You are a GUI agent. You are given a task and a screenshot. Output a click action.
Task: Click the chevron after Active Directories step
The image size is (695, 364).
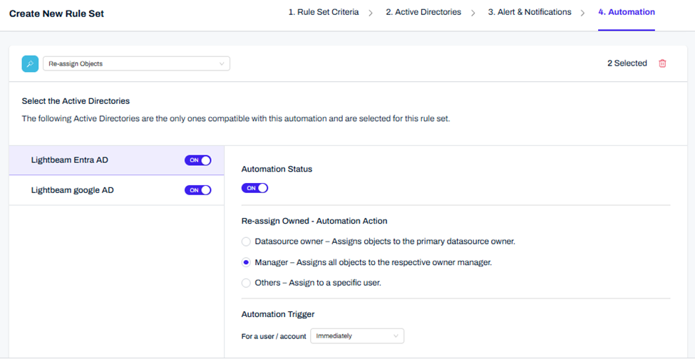pos(473,13)
